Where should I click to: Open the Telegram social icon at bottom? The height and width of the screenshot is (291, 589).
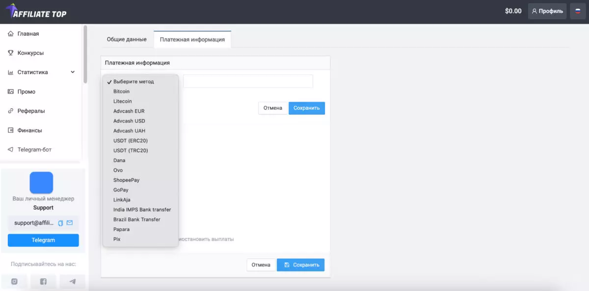click(x=73, y=282)
